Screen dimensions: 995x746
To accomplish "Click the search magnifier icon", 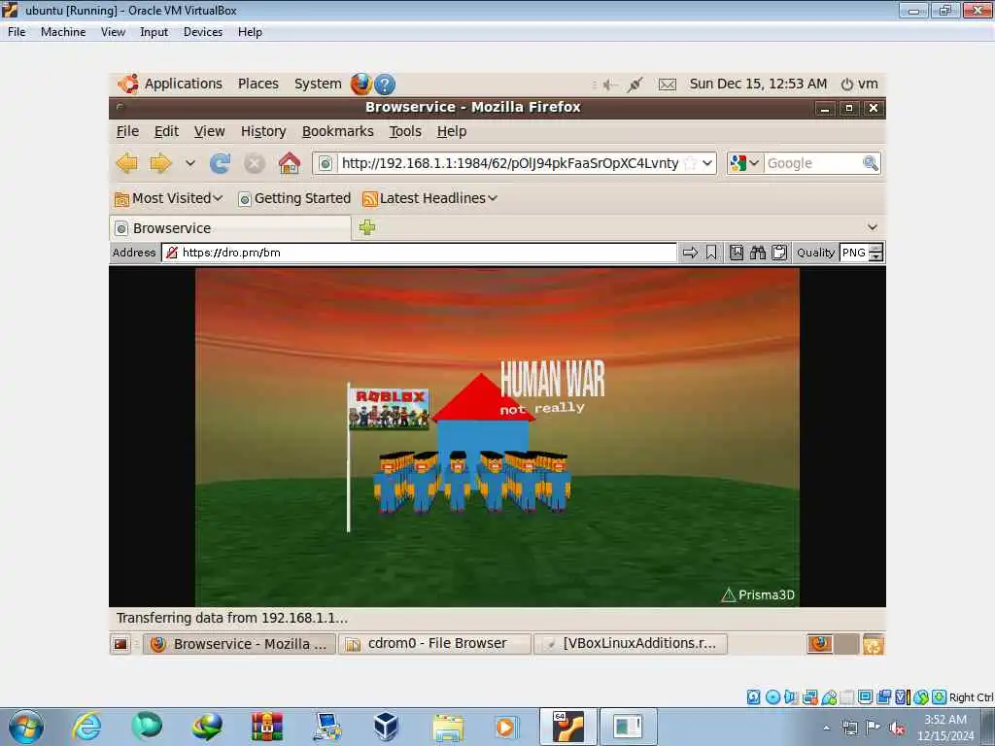I will point(871,163).
